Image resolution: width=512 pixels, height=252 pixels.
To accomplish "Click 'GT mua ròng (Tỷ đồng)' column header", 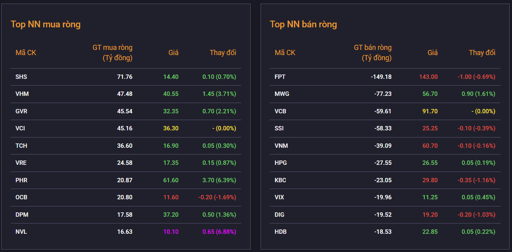I will [113, 53].
